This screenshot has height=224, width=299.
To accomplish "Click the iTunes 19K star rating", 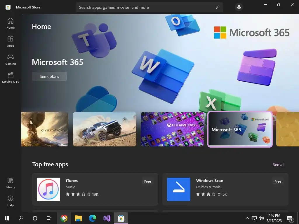I will 82,194.
